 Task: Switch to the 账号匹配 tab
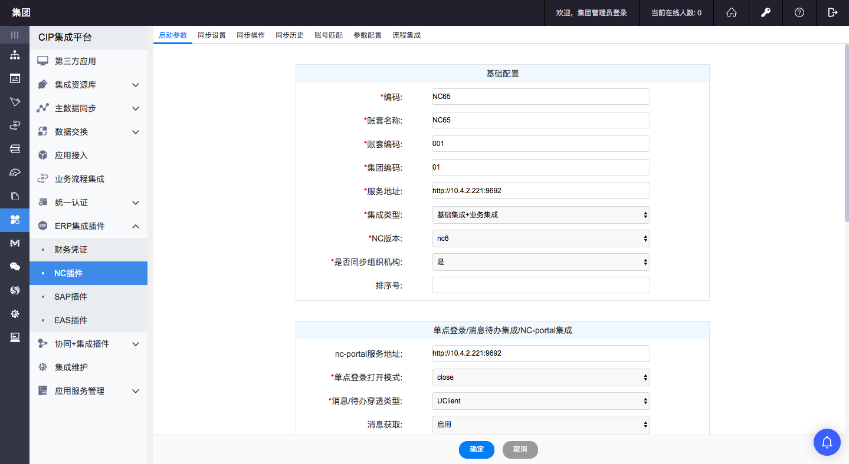pos(329,35)
